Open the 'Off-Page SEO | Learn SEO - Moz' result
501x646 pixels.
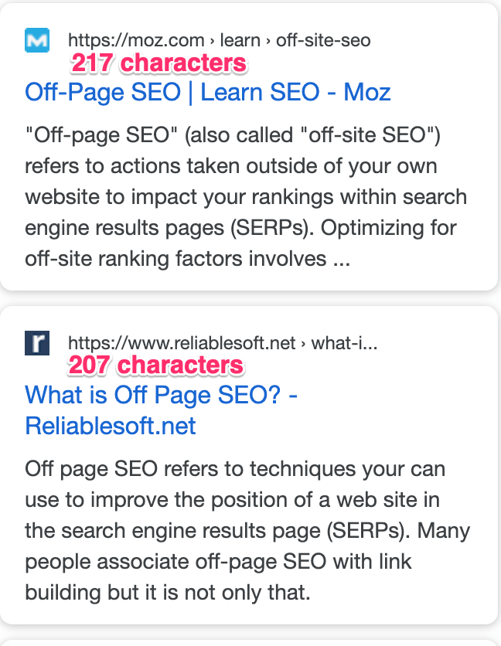click(x=207, y=93)
